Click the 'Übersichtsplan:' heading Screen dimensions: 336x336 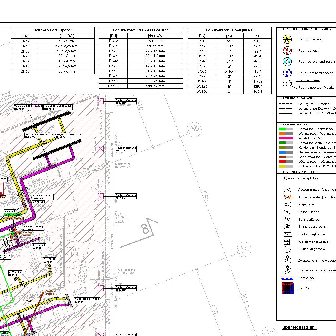pos(299,327)
